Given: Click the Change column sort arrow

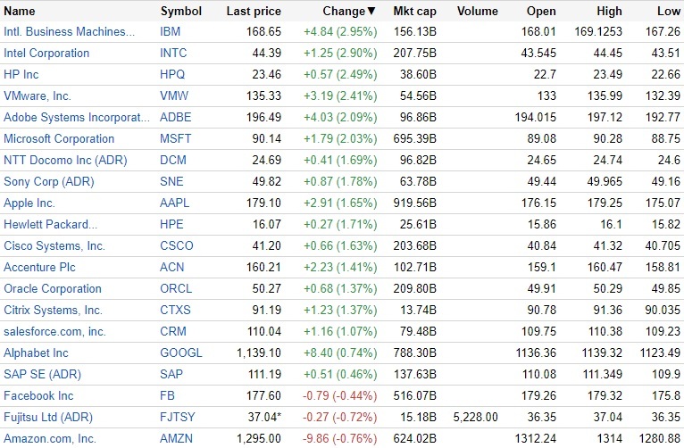Looking at the screenshot, I should pyautogui.click(x=371, y=12).
